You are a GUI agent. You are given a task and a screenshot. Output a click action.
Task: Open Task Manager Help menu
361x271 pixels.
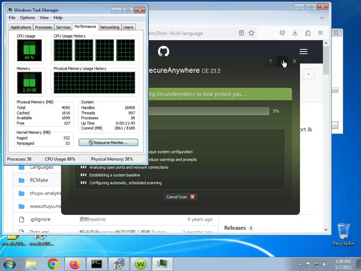(58, 18)
